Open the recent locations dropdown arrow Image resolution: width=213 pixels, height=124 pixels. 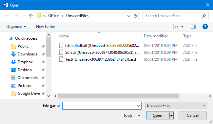(x=24, y=16)
